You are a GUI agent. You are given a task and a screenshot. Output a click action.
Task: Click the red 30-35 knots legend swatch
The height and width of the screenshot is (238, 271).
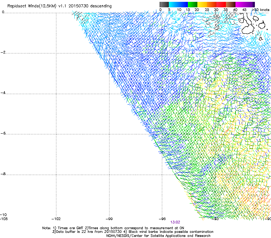221,4
